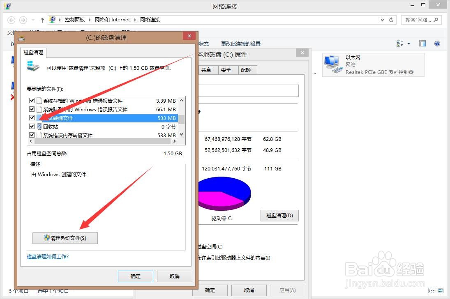Open the 磁盘清理如何工作 link

pos(47,256)
